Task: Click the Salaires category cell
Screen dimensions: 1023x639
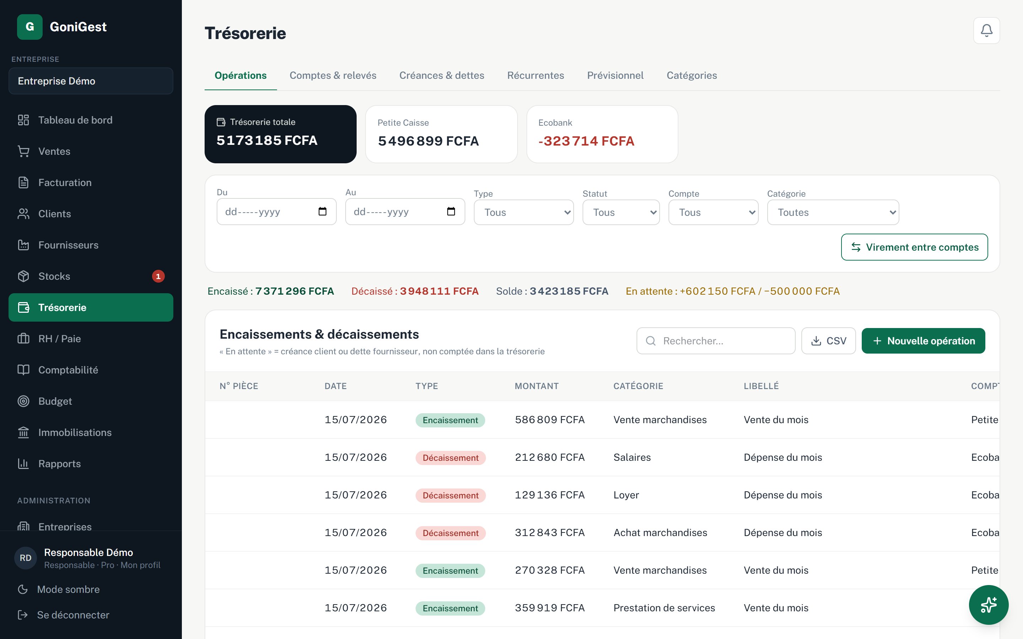Action: [632, 457]
